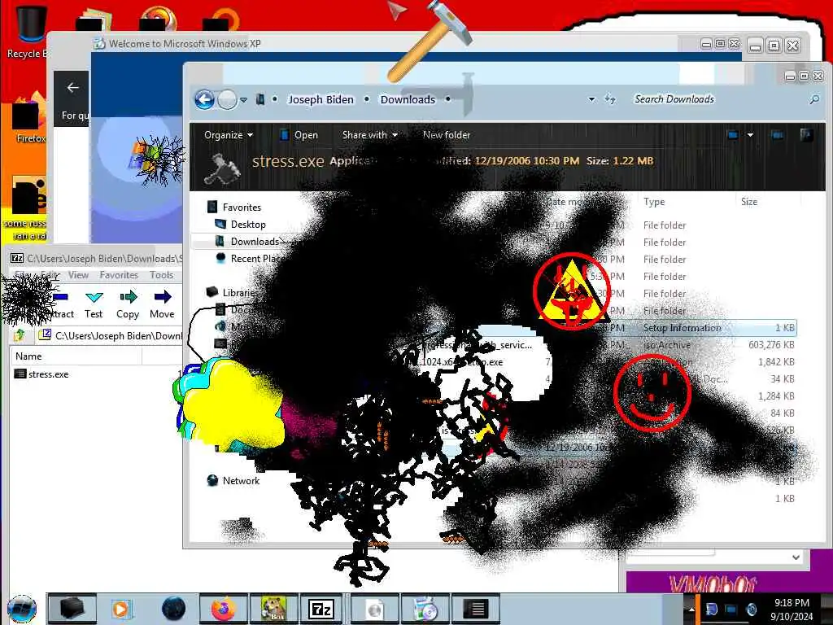Open Firefox from the taskbar

(223, 609)
